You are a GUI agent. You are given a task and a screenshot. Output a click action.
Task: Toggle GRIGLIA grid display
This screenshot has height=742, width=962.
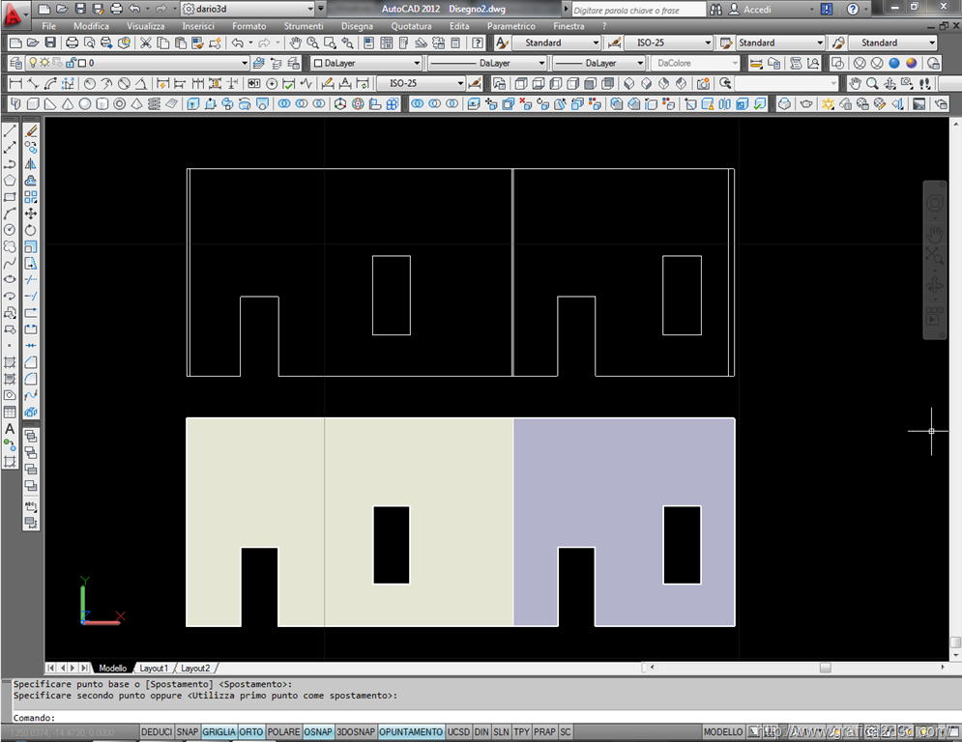click(219, 732)
